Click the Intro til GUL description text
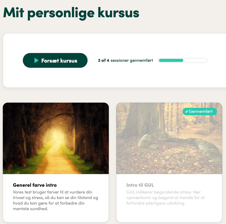The height and width of the screenshot is (224, 226). coord(166,198)
